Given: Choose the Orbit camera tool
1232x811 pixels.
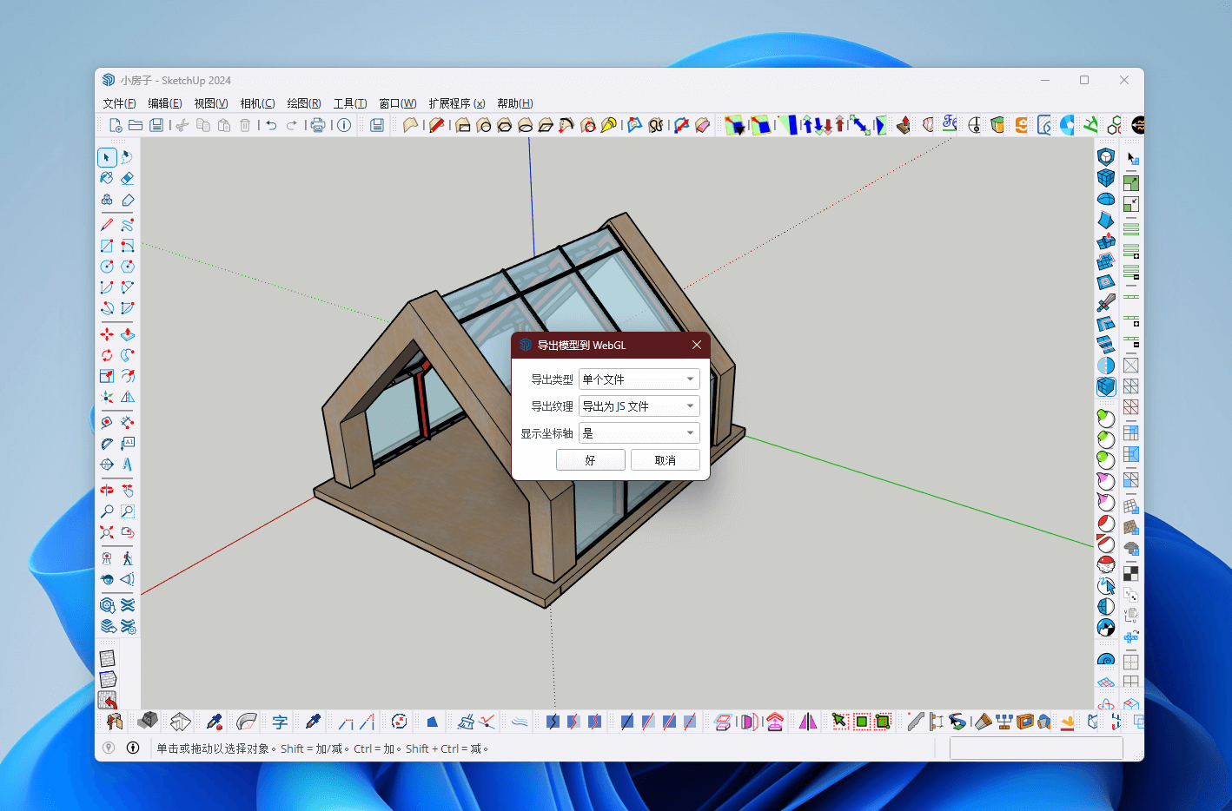Looking at the screenshot, I should point(107,491).
